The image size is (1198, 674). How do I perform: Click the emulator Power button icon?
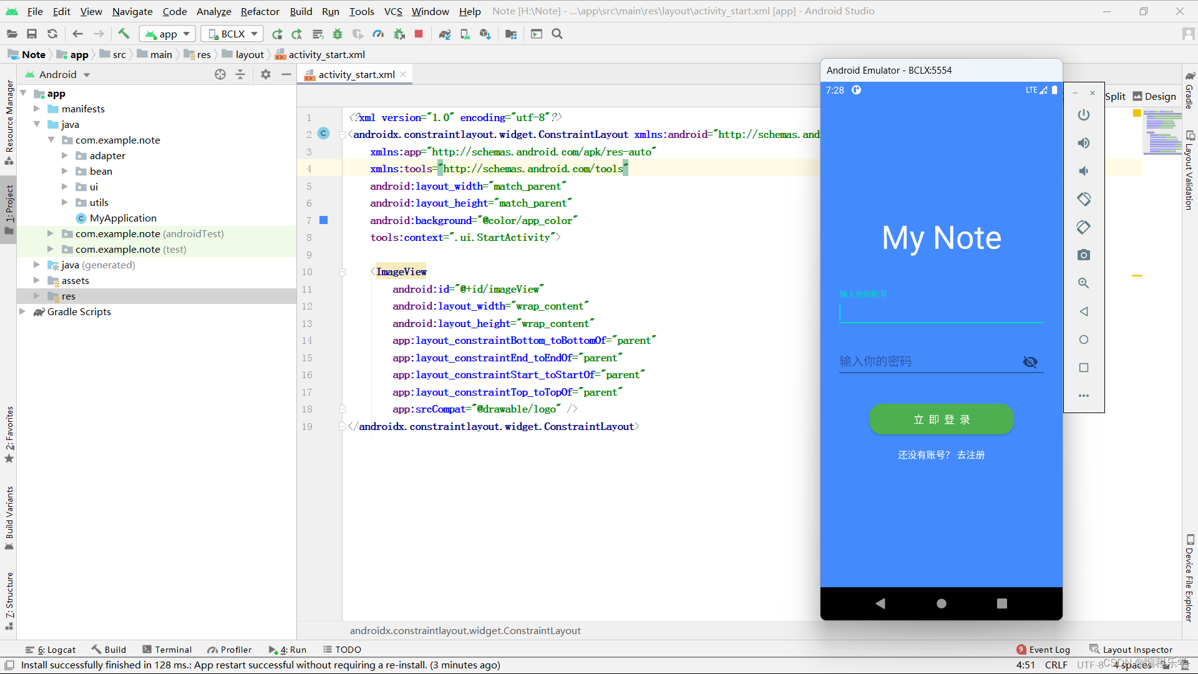(1084, 115)
